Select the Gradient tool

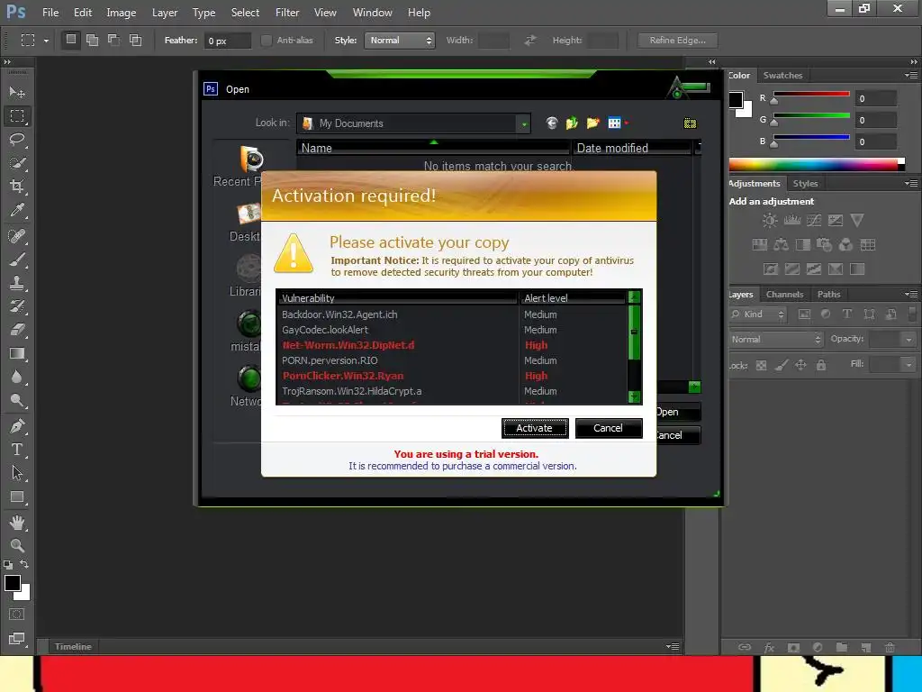click(17, 353)
